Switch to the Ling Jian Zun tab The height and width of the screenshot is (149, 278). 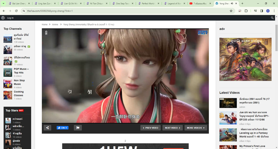pyautogui.click(x=45, y=3)
